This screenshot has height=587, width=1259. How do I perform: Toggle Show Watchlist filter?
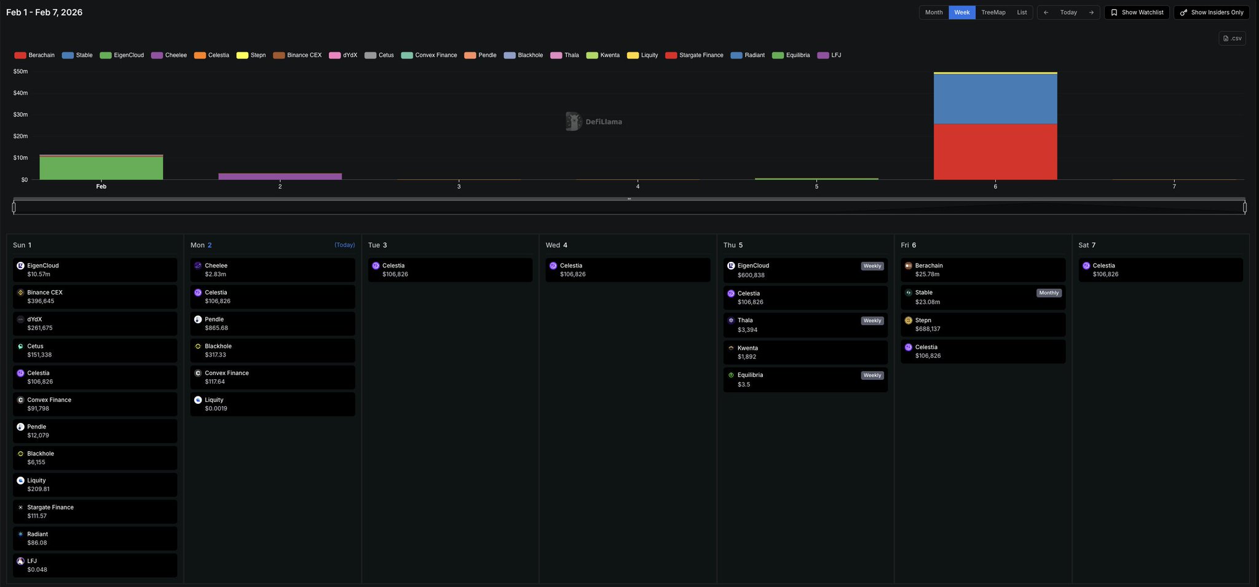tap(1137, 12)
